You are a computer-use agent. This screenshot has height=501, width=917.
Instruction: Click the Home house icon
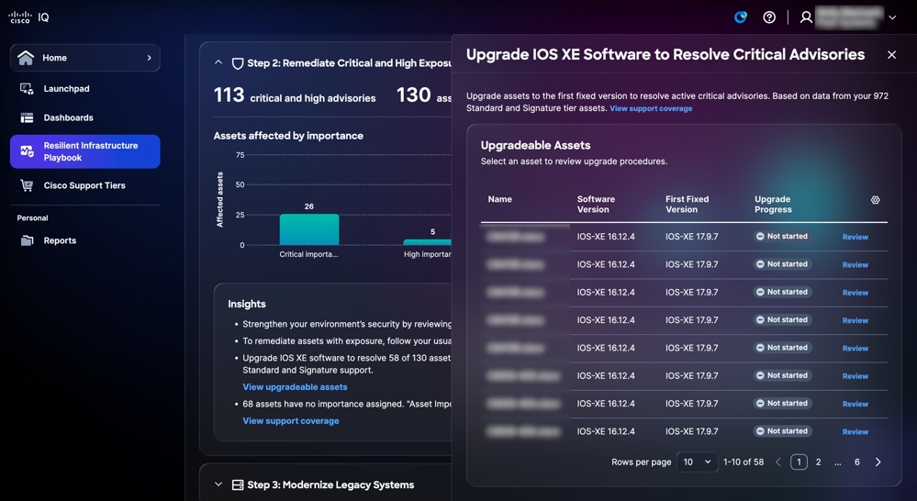coord(26,57)
